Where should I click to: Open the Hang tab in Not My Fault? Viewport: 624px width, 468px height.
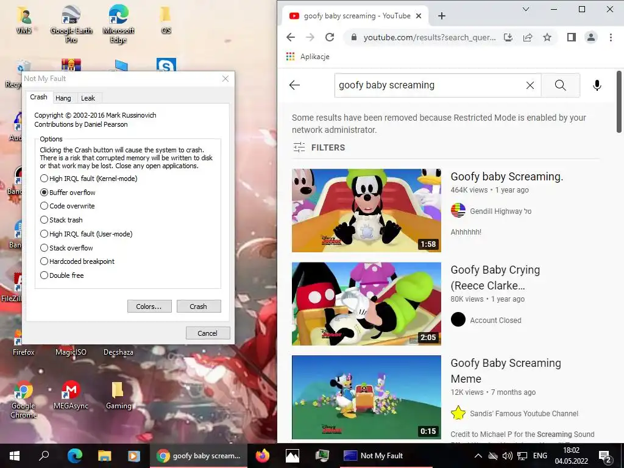click(63, 98)
